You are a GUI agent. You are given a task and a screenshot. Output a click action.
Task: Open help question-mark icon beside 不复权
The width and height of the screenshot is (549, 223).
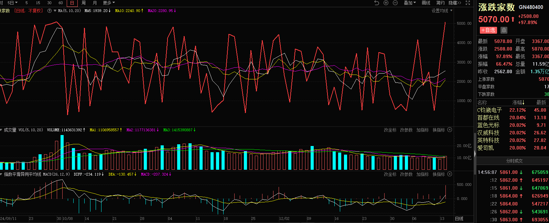point(50,11)
